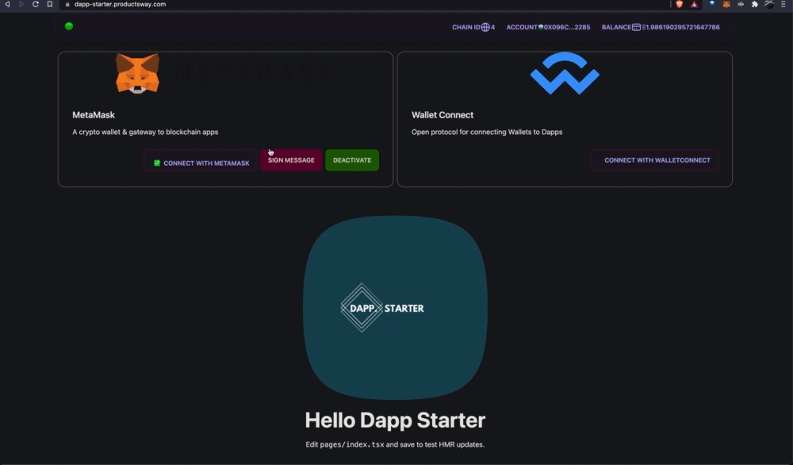Click the round profile avatar in toolbar
793x465 pixels.
coord(769,4)
